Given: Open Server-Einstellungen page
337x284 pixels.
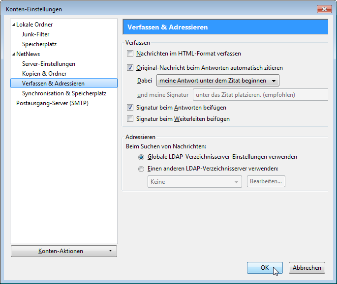Looking at the screenshot, I should (48, 64).
